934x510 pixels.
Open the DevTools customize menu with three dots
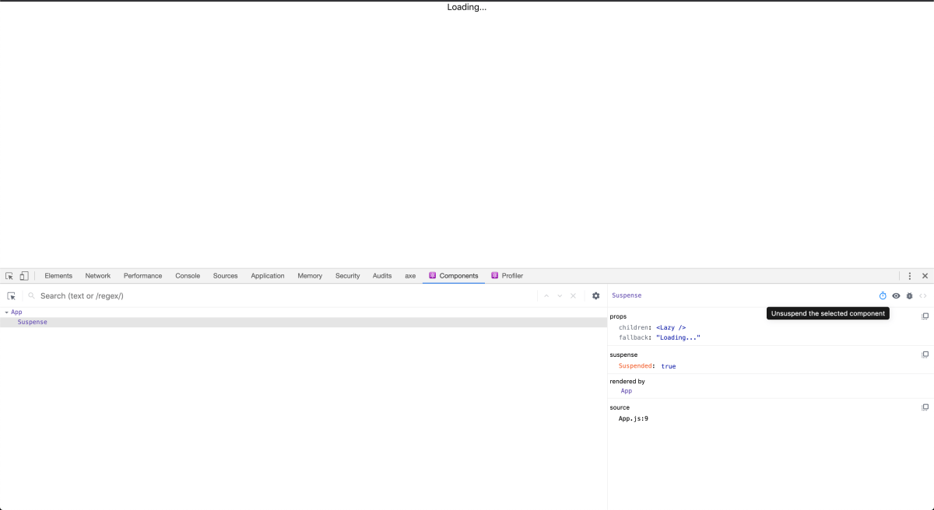click(x=910, y=275)
